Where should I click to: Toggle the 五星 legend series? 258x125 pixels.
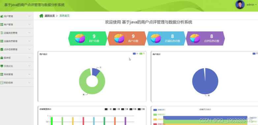[141, 109]
